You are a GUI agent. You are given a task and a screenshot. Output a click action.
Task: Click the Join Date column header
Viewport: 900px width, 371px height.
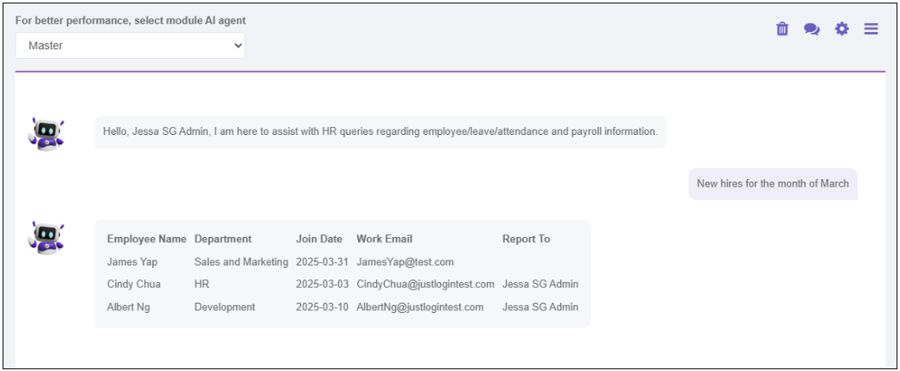pyautogui.click(x=319, y=239)
